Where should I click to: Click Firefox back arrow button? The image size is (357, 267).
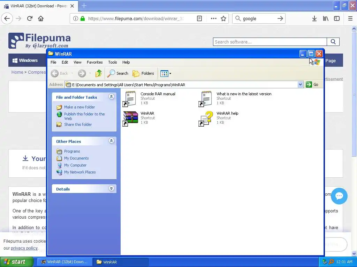pyautogui.click(x=7, y=18)
